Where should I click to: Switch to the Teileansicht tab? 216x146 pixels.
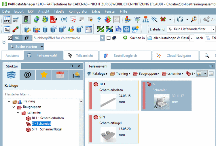(81, 55)
